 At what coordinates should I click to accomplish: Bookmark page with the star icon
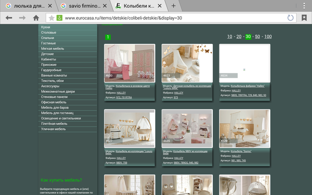[x=51, y=18]
